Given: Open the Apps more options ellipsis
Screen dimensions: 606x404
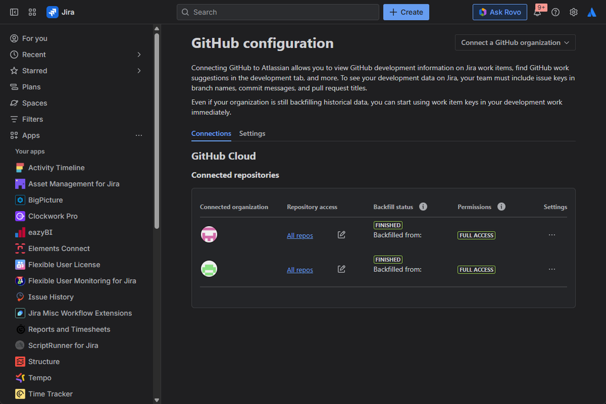Looking at the screenshot, I should coord(139,135).
